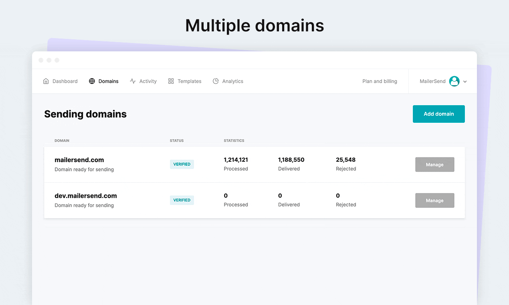Select the mailersend.com domain name

pos(79,160)
